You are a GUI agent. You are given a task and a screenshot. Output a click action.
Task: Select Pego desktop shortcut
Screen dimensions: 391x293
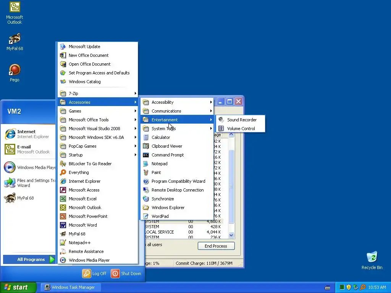pyautogui.click(x=15, y=73)
